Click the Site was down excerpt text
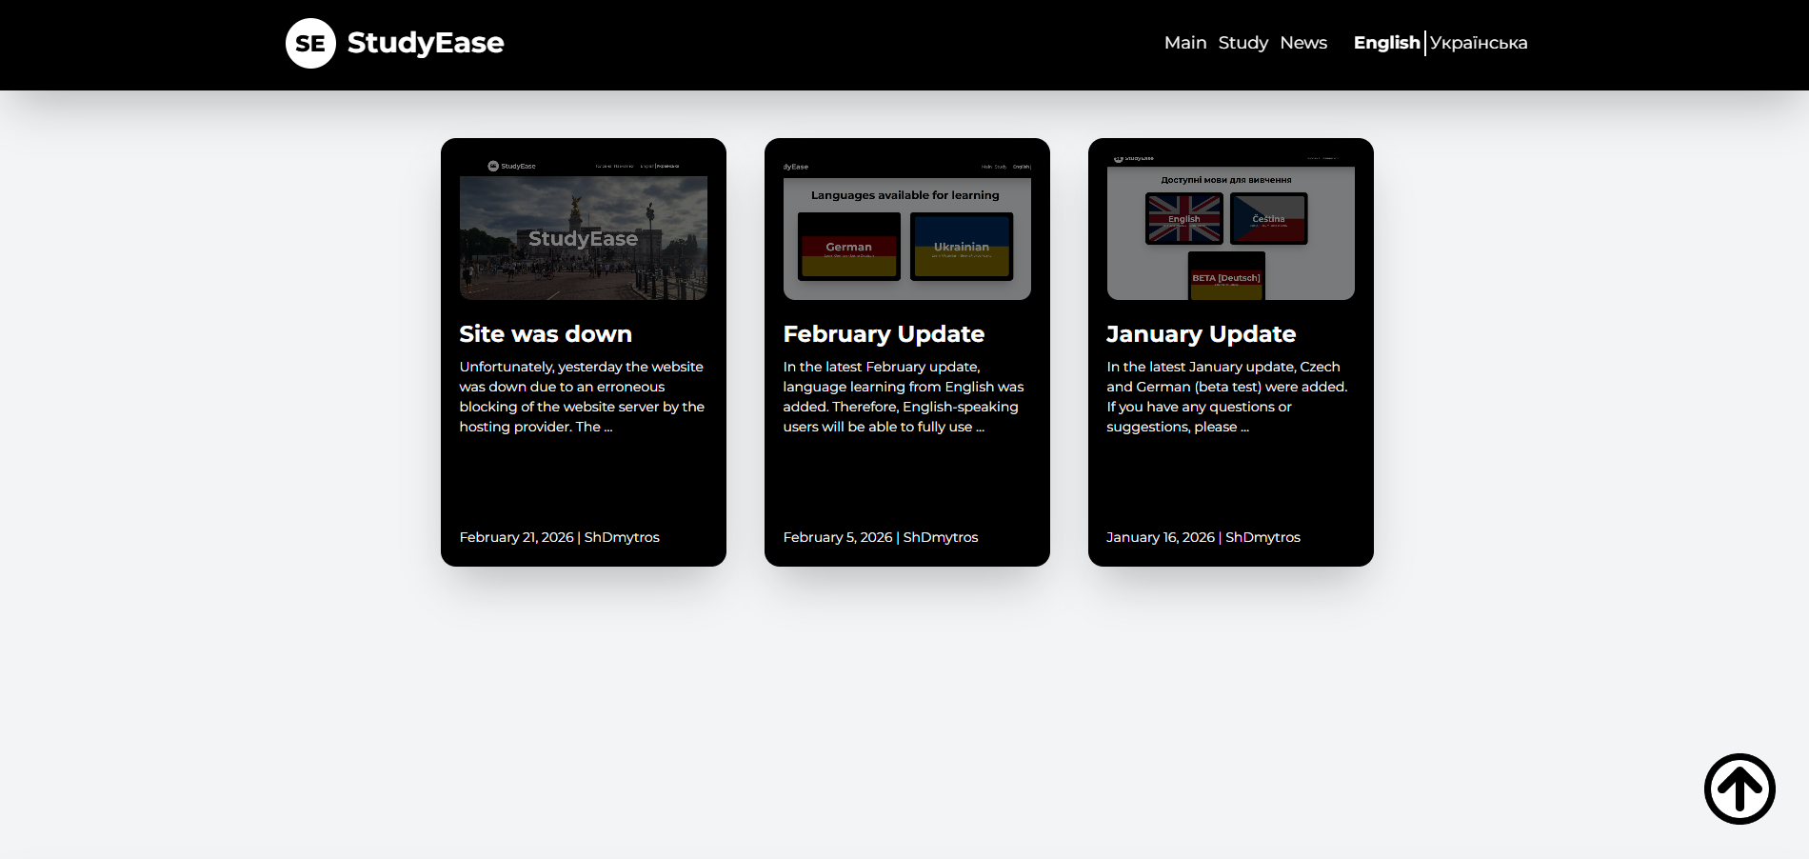 click(581, 397)
